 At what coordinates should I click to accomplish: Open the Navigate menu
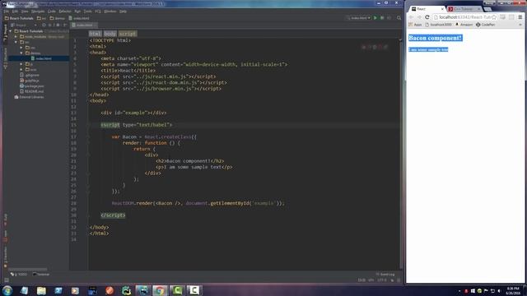click(38, 12)
